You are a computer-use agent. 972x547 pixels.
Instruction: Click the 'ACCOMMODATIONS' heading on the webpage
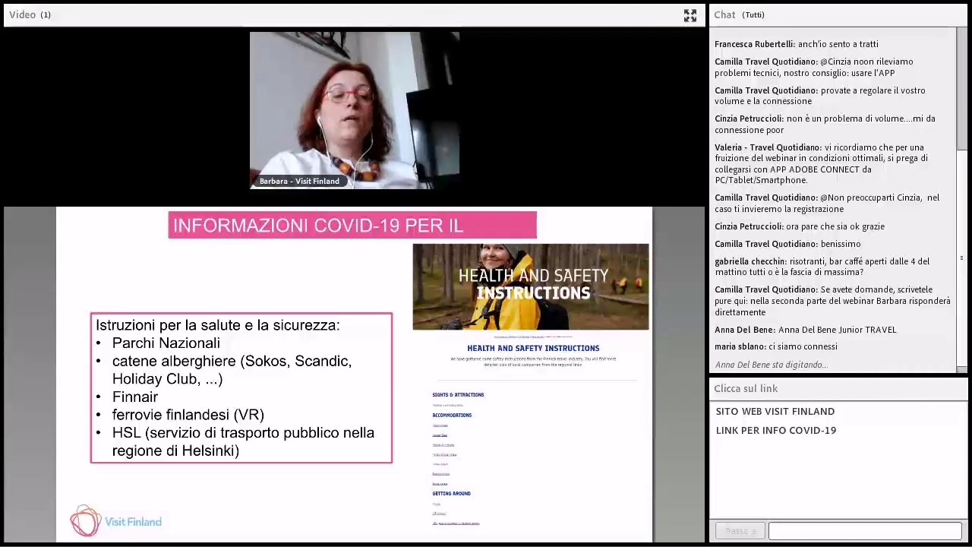point(452,416)
